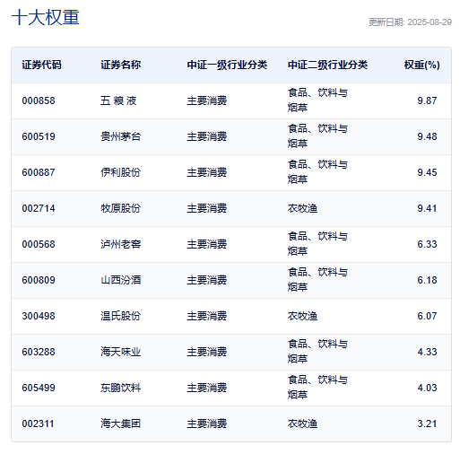Select the 贵州茅台 security name
Viewport: 460px width, 454px height.
(120, 136)
